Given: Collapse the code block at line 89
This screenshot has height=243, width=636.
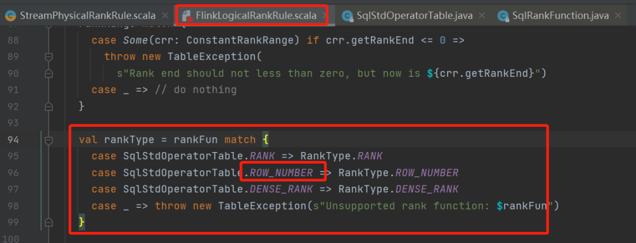Looking at the screenshot, I should [49, 57].
